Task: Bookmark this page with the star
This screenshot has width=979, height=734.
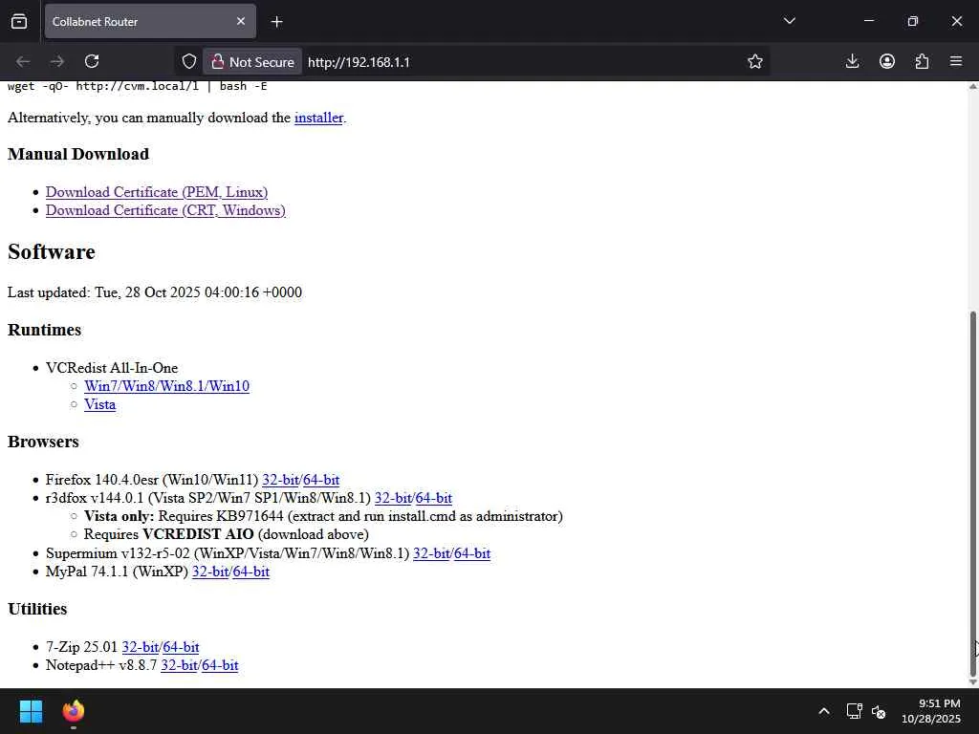Action: point(755,61)
